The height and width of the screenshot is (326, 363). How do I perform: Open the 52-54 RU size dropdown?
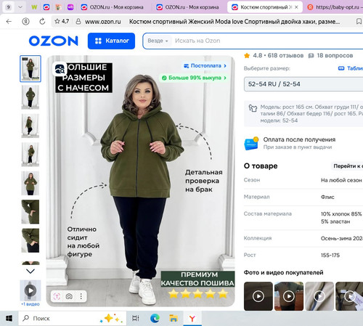(303, 84)
